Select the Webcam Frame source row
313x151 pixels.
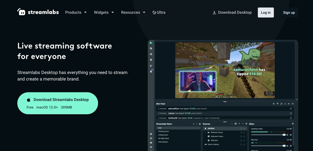coord(225,136)
